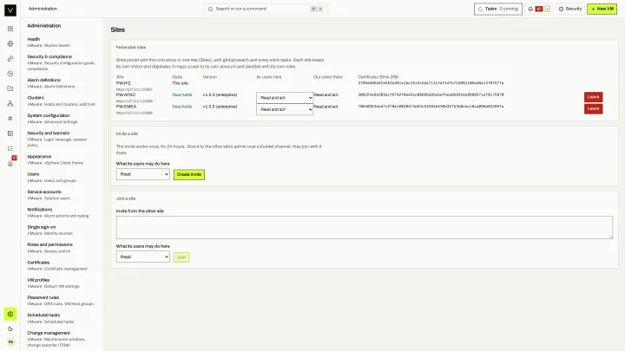
Task: Click the Join button
Action: pyautogui.click(x=181, y=257)
